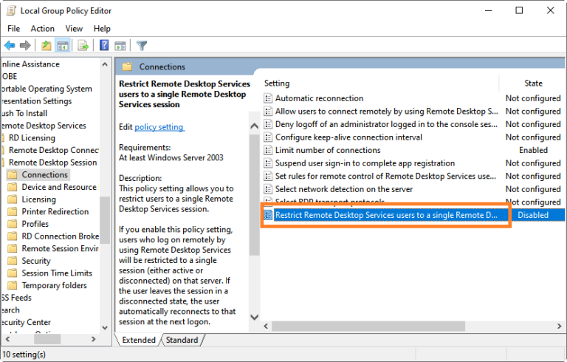Click the Edit policy setting link
The width and height of the screenshot is (567, 362).
tap(159, 127)
